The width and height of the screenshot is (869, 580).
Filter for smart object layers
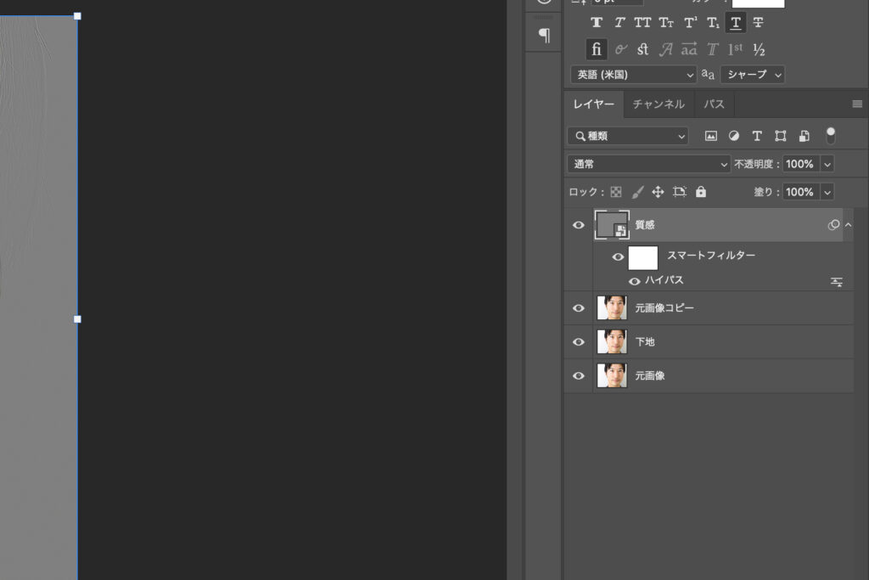pos(805,136)
